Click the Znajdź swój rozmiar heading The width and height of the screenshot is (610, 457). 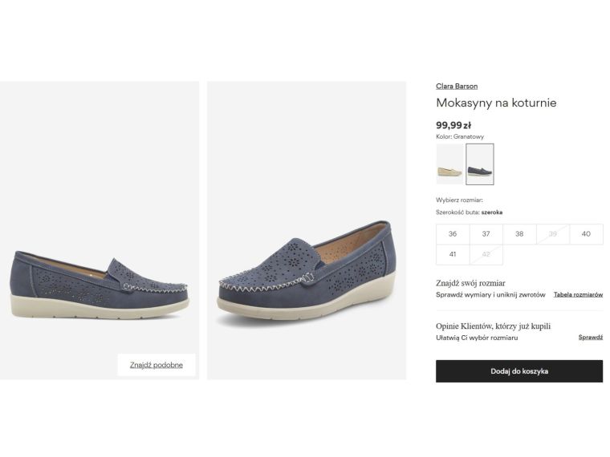470,283
